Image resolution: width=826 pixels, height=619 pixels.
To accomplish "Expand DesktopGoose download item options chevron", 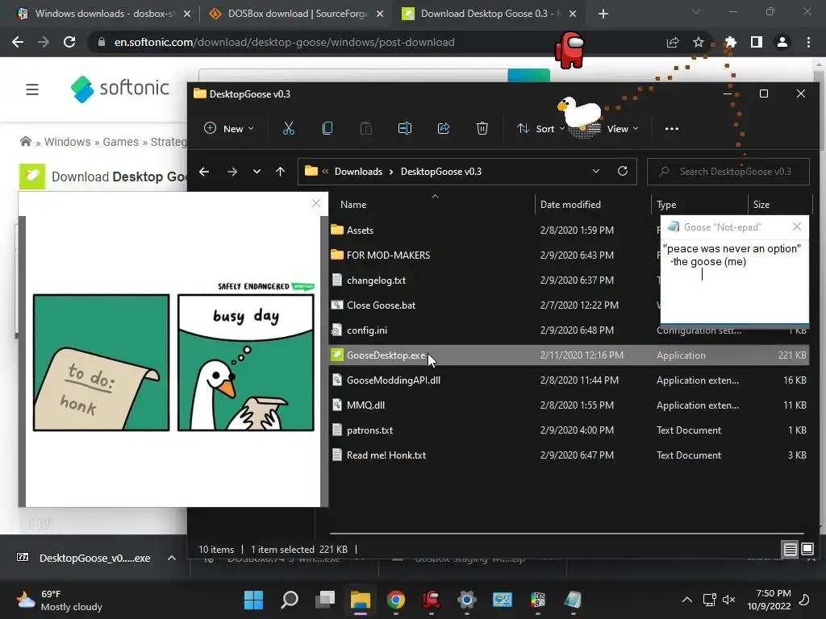I will click(172, 558).
